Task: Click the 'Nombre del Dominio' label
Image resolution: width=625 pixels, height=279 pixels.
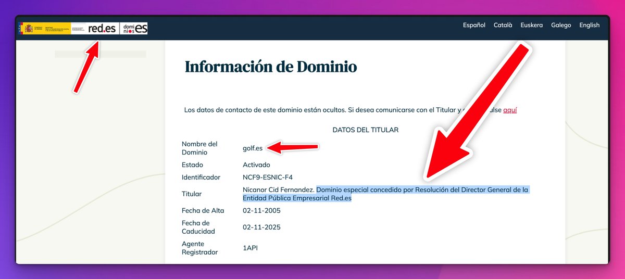Action: 199,148
